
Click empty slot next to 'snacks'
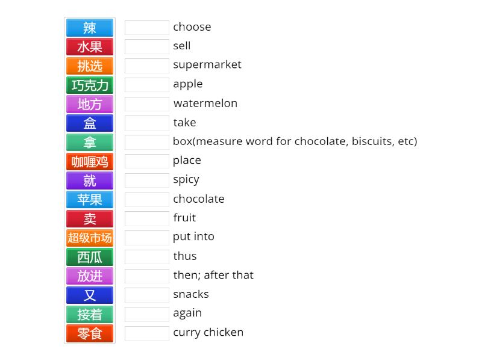pyautogui.click(x=147, y=295)
